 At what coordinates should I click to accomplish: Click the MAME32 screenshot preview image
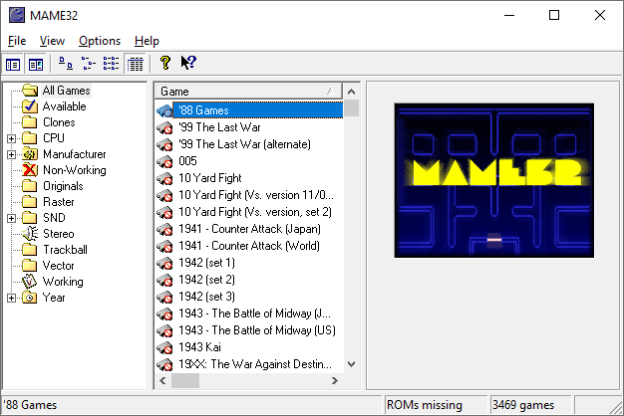tap(493, 180)
